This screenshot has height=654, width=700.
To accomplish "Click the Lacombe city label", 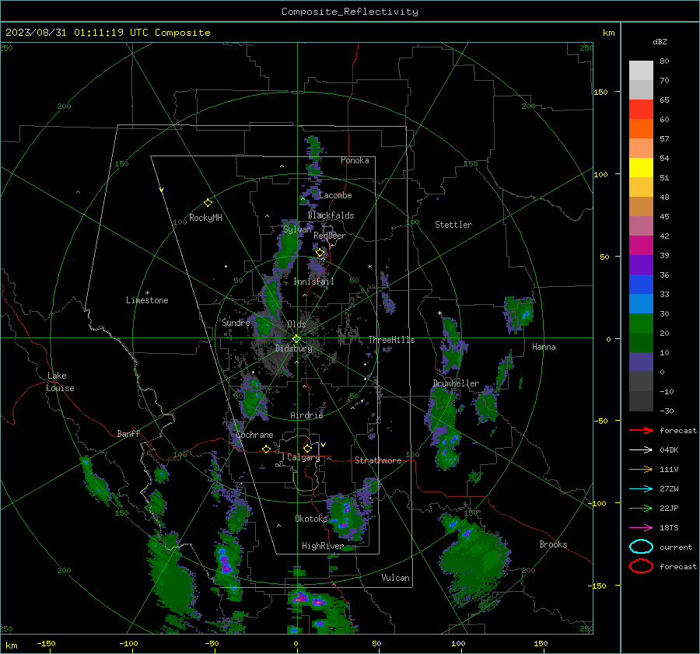I will point(335,195).
